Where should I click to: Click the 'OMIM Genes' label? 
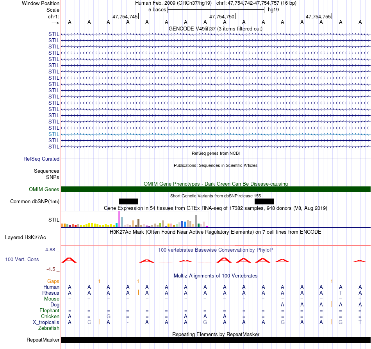click(44, 190)
